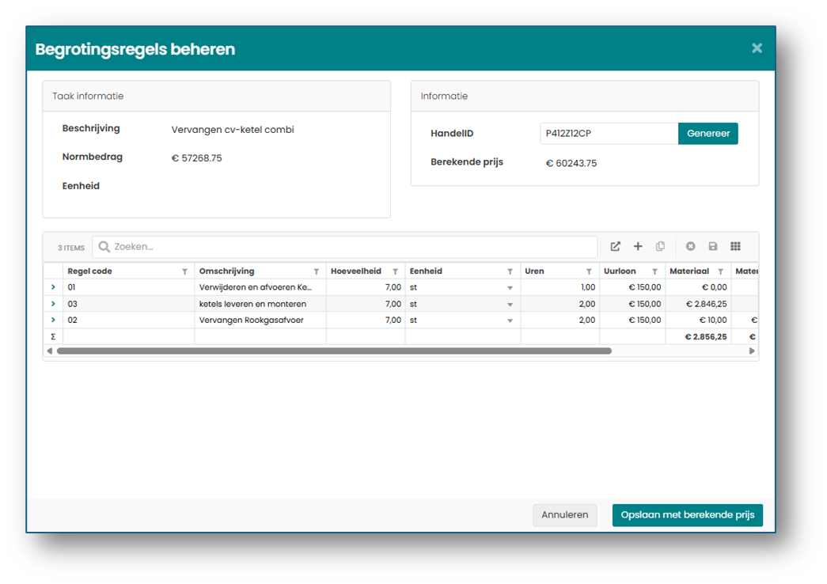Filter the Materiaal column
827x584 pixels.
(x=720, y=271)
